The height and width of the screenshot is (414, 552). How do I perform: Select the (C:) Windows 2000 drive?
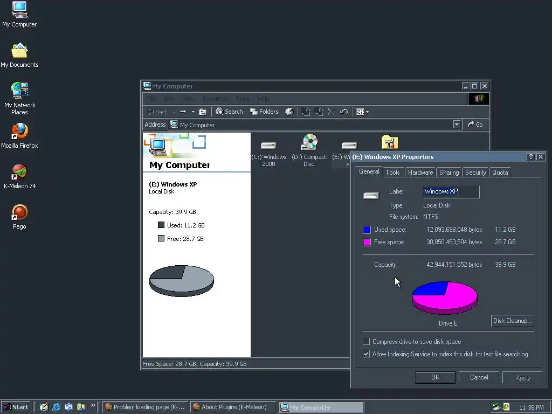coord(268,154)
